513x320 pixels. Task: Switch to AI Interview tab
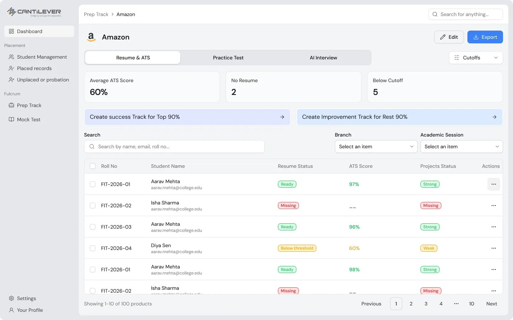pos(323,58)
